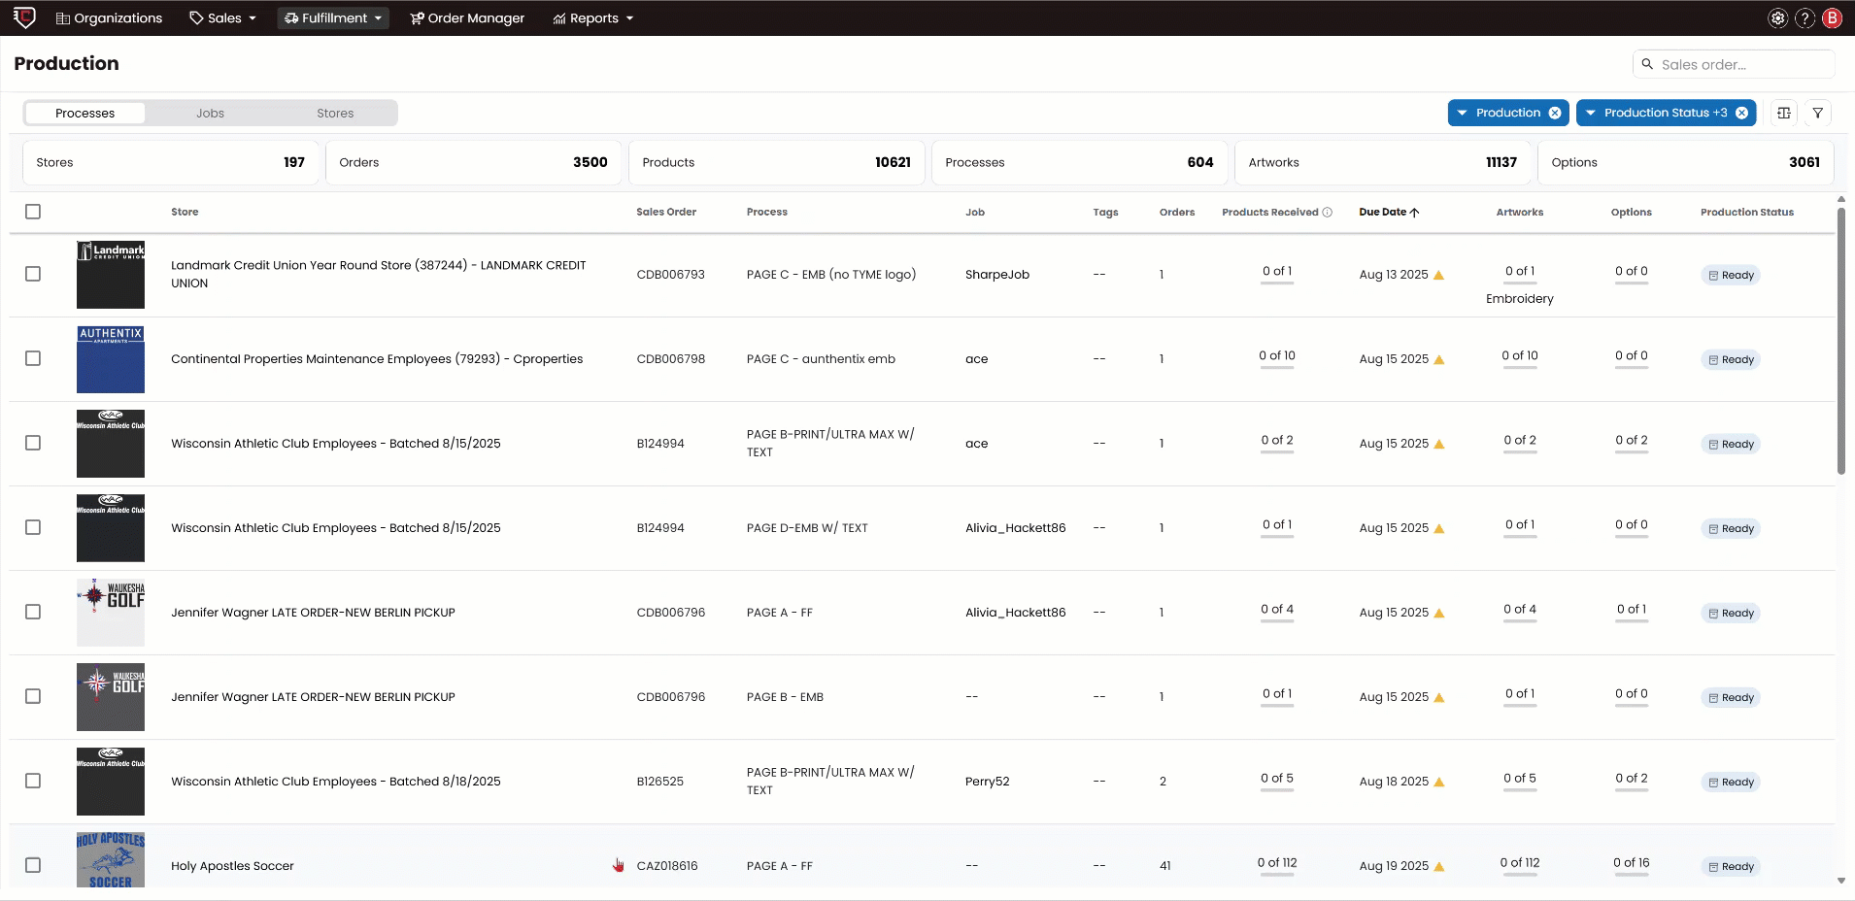The image size is (1855, 901).
Task: Open the settings gear icon
Action: 1778,17
